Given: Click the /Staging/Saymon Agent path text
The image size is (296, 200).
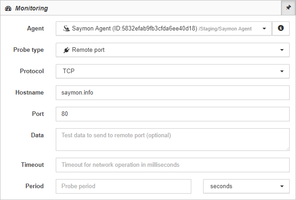Looking at the screenshot, I should click(x=225, y=29).
